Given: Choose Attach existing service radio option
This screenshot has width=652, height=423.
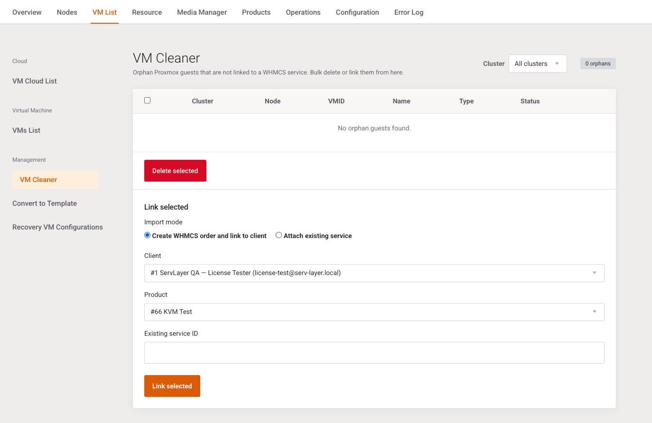Looking at the screenshot, I should 279,235.
